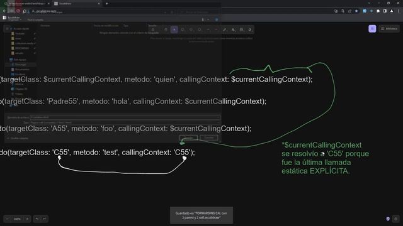The width and height of the screenshot is (403, 226).
Task: Select the "targetClass: 'A55'" text line
Action: pos(126,129)
